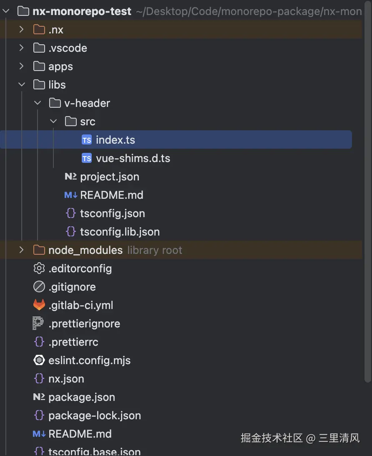Click the TS icon next to vue-shims.d.ts
This screenshot has width=372, height=456.
pyautogui.click(x=87, y=159)
